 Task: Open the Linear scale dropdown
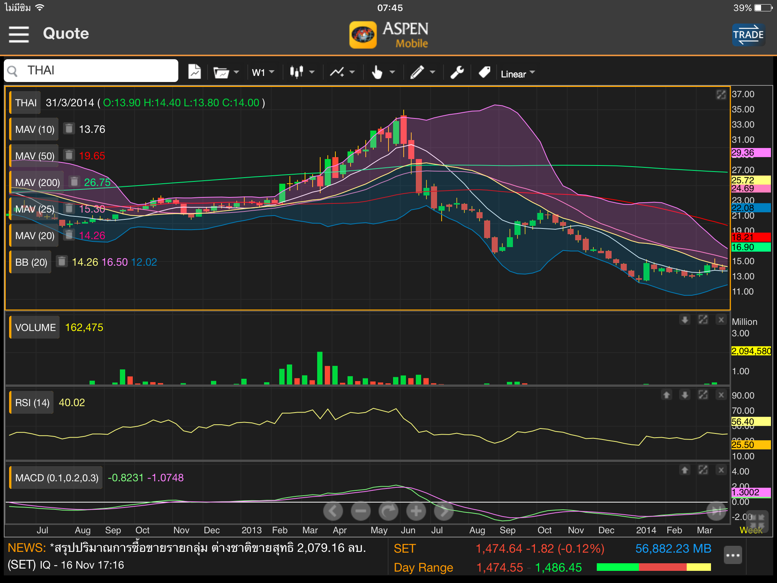pyautogui.click(x=517, y=74)
